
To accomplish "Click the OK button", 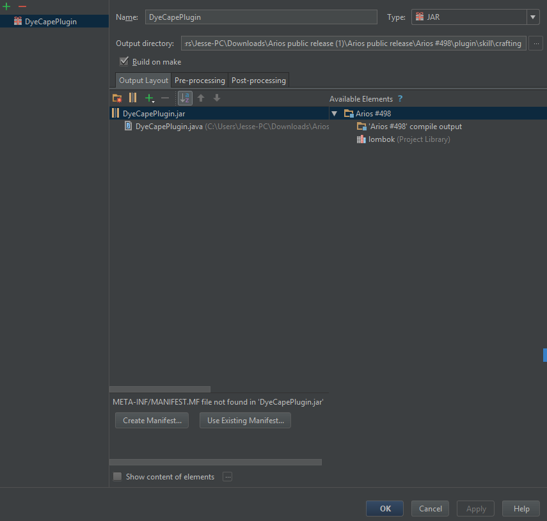I will (x=384, y=508).
